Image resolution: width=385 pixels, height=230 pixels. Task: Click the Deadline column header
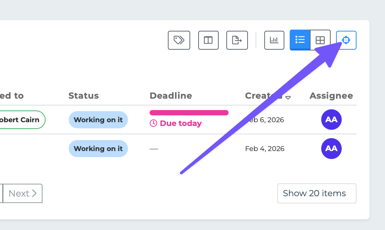(171, 96)
